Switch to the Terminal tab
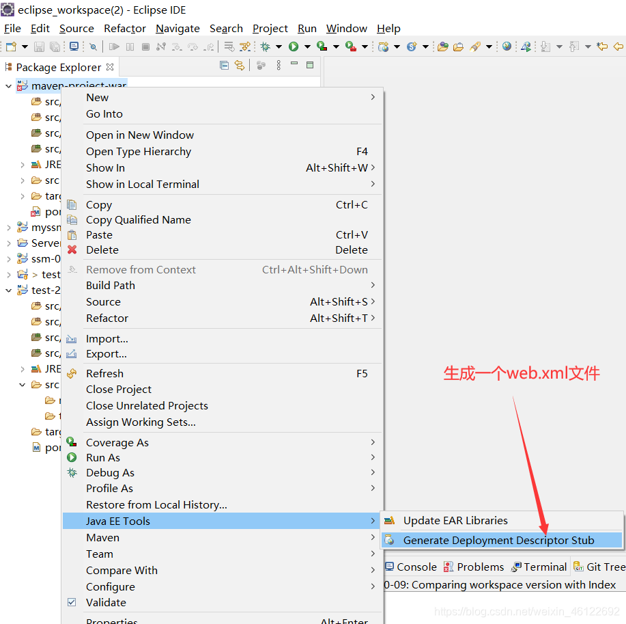 pos(539,567)
